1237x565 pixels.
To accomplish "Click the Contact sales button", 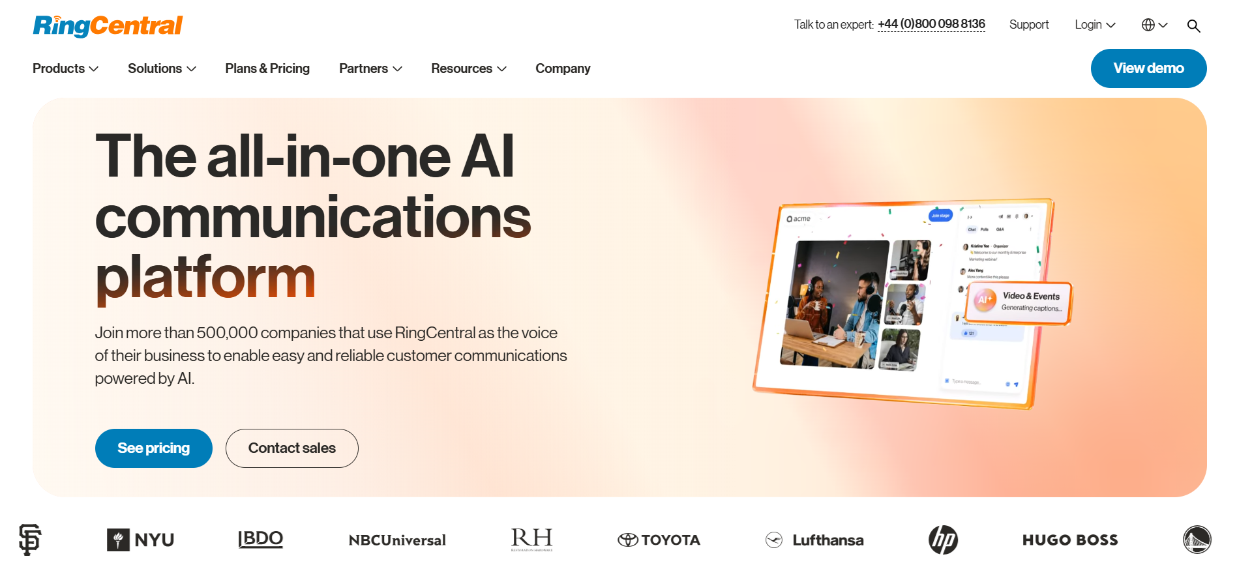I will click(292, 448).
